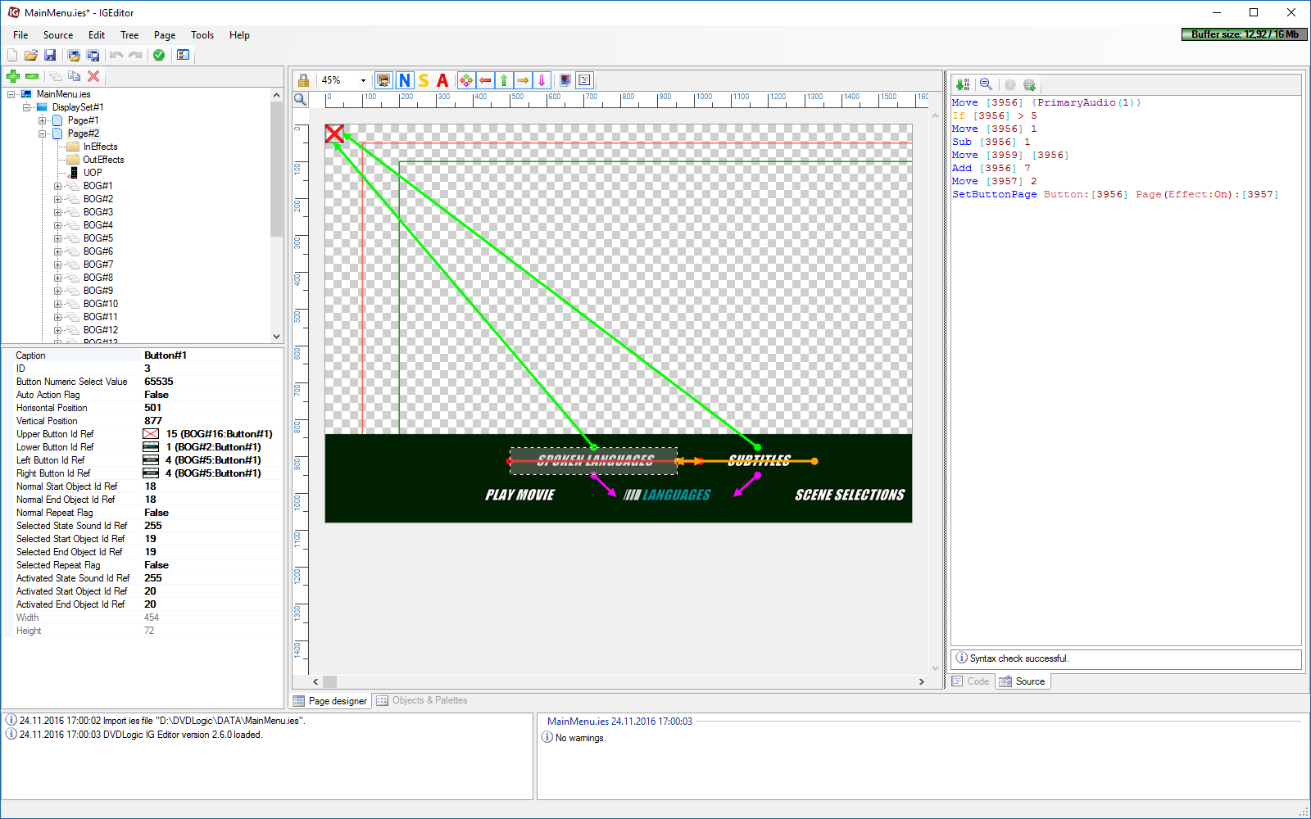Image resolution: width=1311 pixels, height=819 pixels.
Task: Click the green plus add icon
Action: 13,76
